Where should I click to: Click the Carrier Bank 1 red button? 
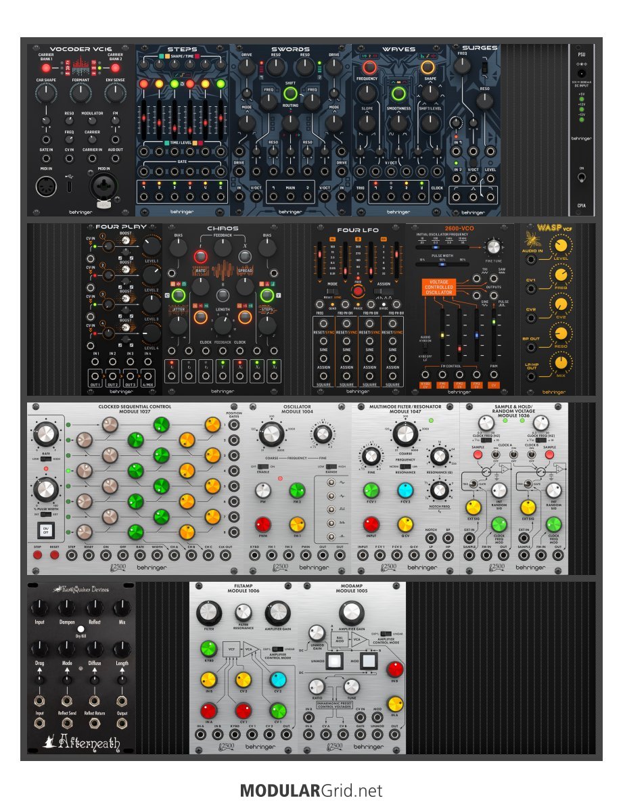coord(46,67)
